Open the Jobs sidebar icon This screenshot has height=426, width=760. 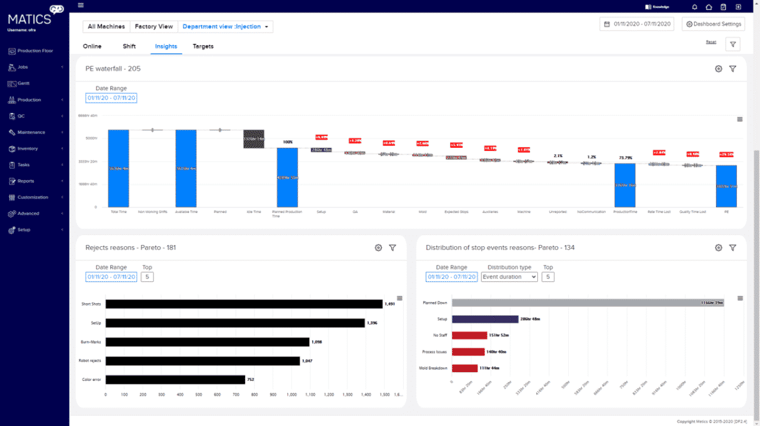pos(12,67)
